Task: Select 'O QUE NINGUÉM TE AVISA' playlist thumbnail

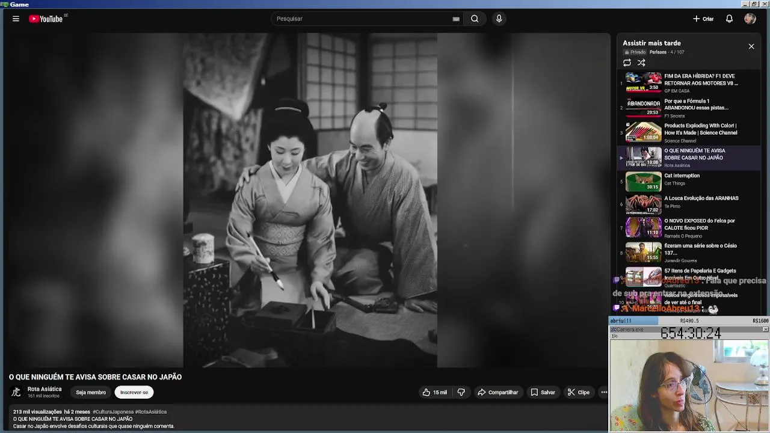Action: pos(643,157)
